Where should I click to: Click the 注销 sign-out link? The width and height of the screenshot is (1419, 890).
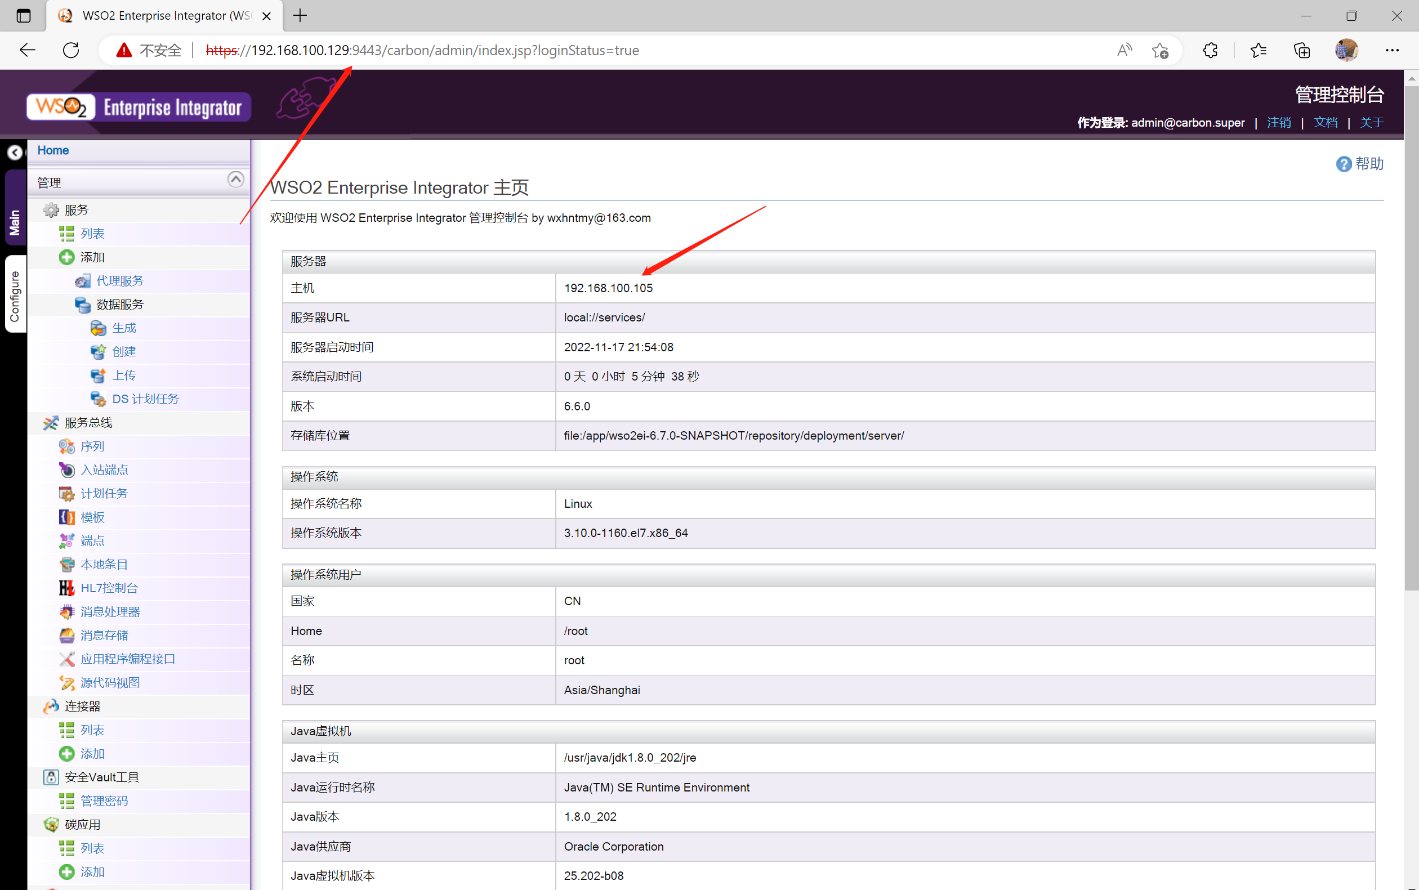tap(1279, 122)
